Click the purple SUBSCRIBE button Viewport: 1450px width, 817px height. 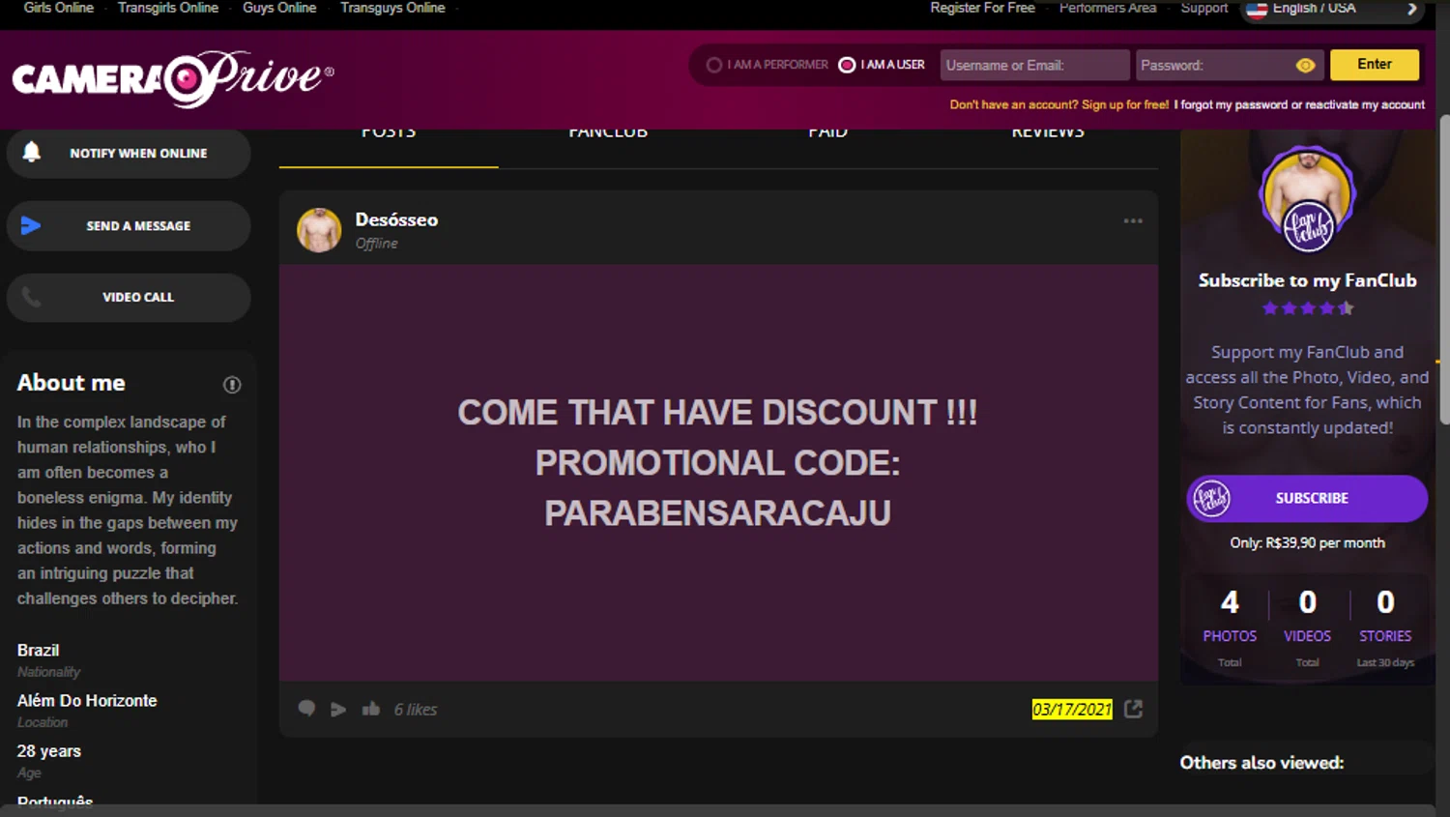[x=1307, y=498]
